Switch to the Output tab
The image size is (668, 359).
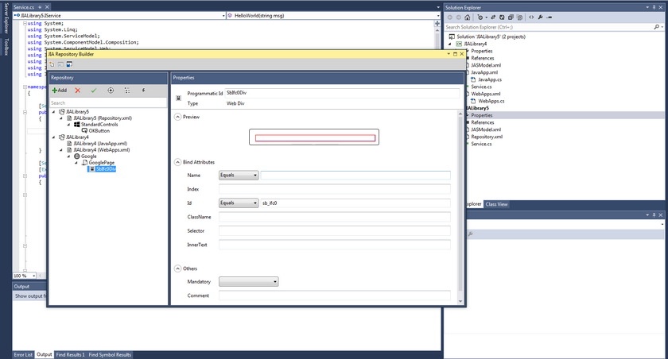(45, 355)
